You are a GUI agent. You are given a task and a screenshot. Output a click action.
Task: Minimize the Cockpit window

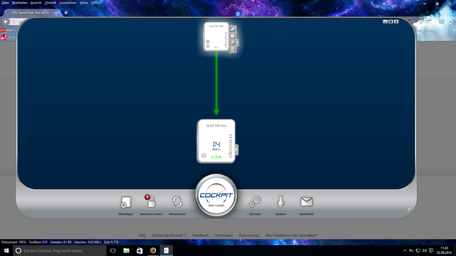pyautogui.click(x=385, y=22)
